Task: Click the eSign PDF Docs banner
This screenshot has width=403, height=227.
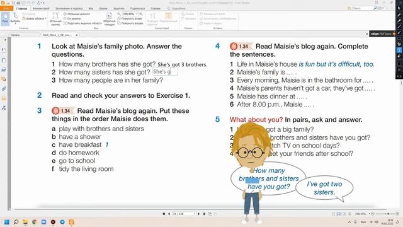Action: tap(382, 33)
